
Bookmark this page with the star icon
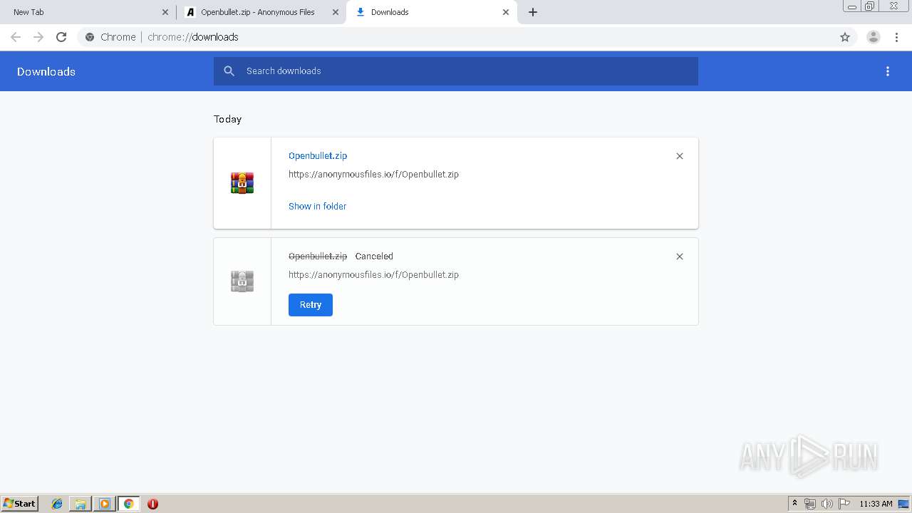coord(845,37)
